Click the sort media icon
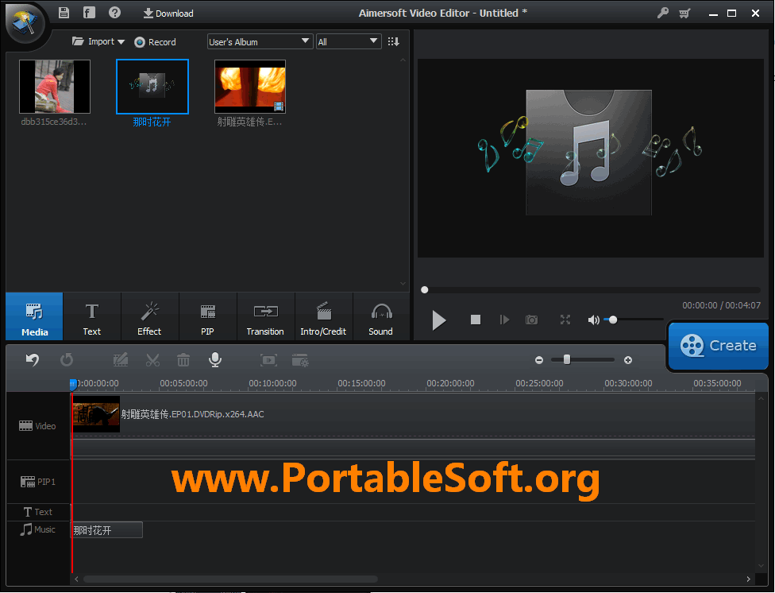Viewport: 775px width, 593px height. point(393,41)
